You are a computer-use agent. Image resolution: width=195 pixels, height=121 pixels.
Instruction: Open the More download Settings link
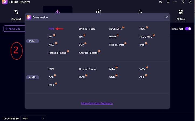tap(97, 103)
